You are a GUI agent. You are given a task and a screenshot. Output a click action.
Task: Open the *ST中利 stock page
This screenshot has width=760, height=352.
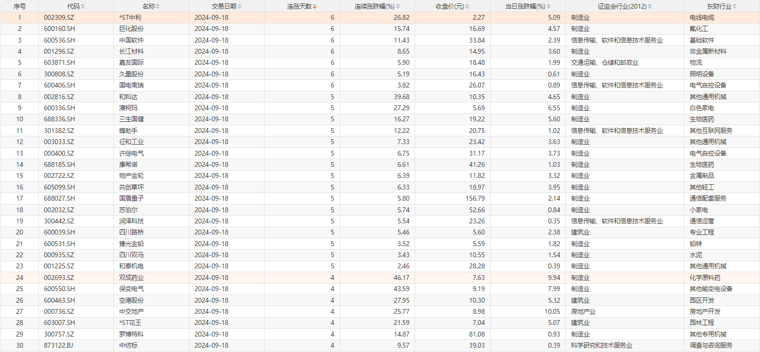[130, 17]
